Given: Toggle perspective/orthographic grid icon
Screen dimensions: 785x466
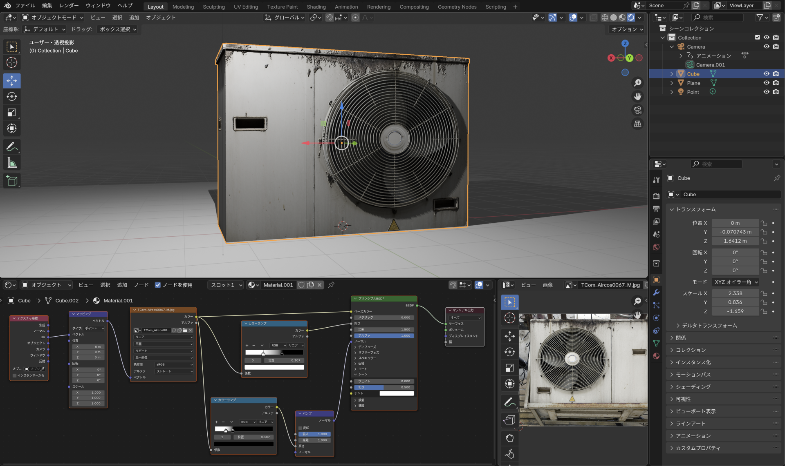Looking at the screenshot, I should pyautogui.click(x=637, y=124).
